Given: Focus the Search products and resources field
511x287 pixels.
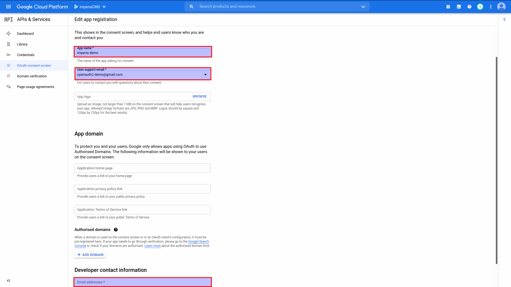Looking at the screenshot, I should (277, 7).
